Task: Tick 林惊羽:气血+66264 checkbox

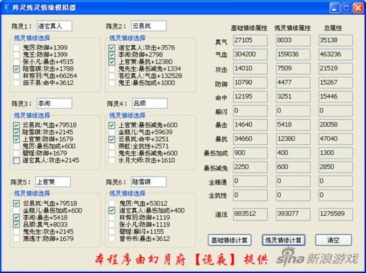Action: pos(17,76)
